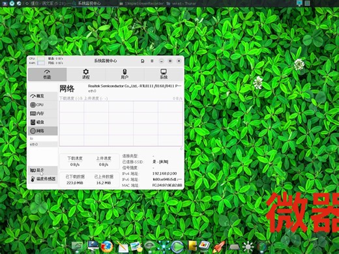Screen dimensions: 339x254
Task: Open the glowing network nodes dock icon
Action: (x=164, y=247)
